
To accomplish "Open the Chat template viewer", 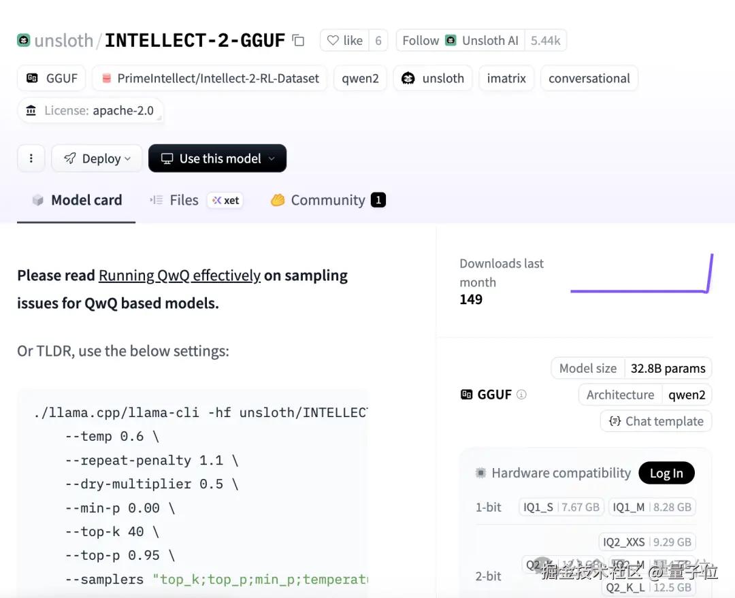I will pos(656,421).
